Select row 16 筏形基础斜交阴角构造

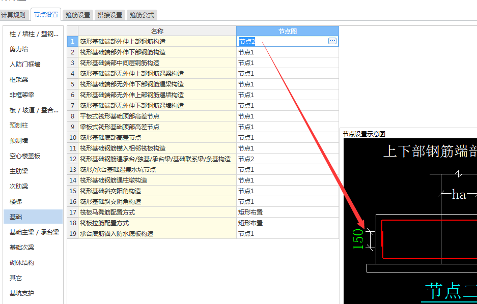[157, 201]
